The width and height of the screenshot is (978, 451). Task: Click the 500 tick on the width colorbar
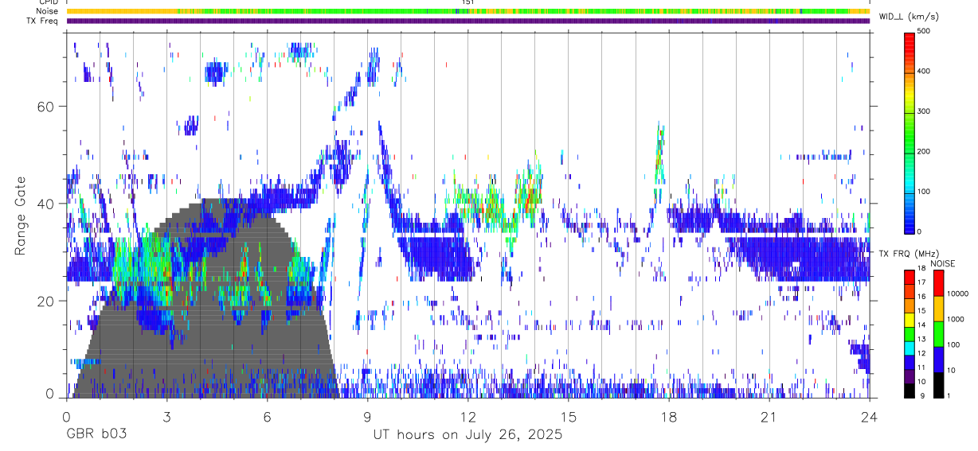pyautogui.click(x=925, y=31)
